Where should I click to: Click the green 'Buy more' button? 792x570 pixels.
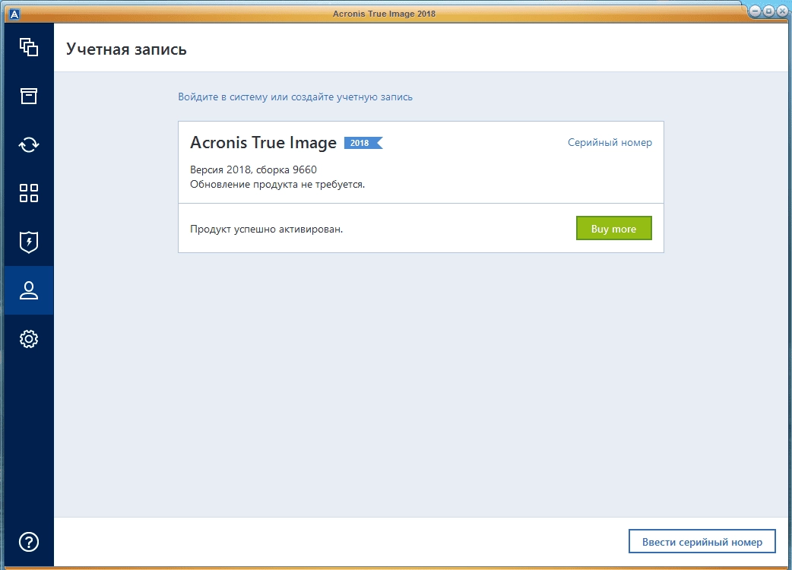click(x=613, y=228)
